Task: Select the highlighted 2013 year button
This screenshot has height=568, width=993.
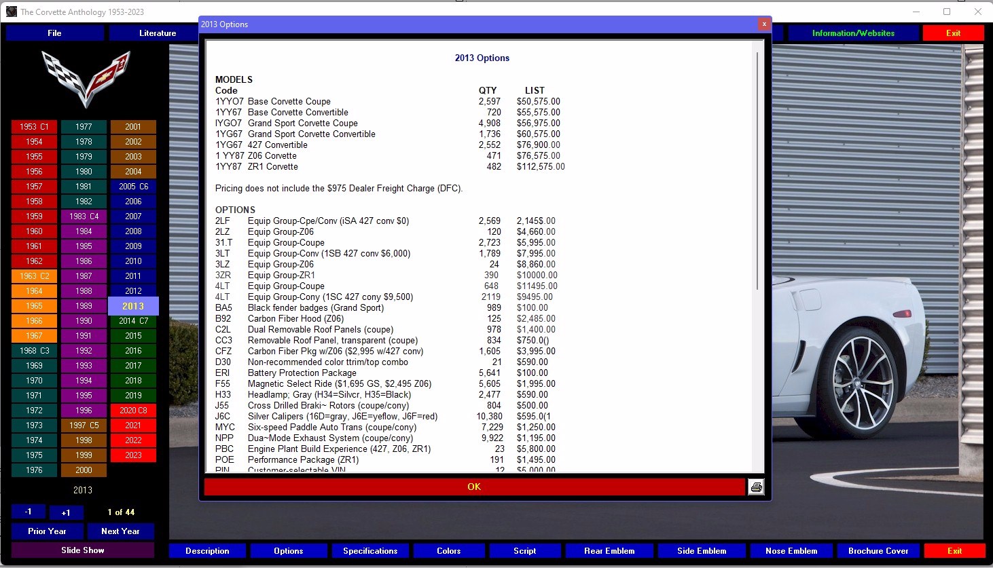Action: 133,306
